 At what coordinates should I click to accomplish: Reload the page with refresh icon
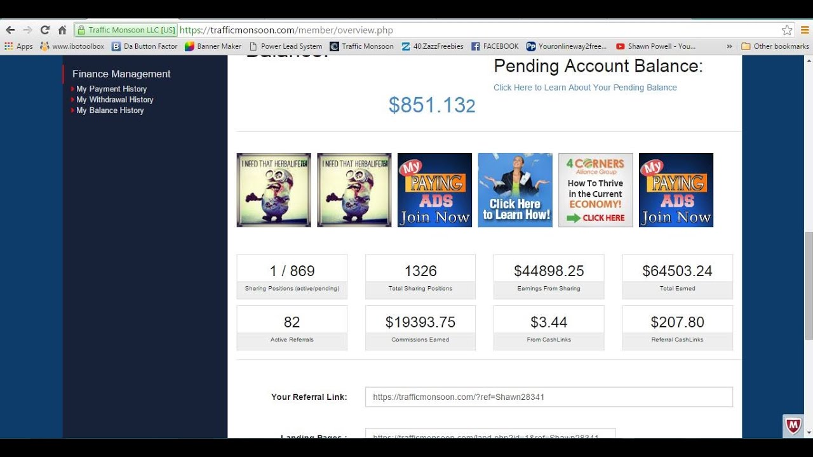[x=44, y=30]
